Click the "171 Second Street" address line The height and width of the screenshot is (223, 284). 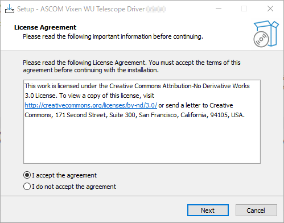click(x=135, y=115)
